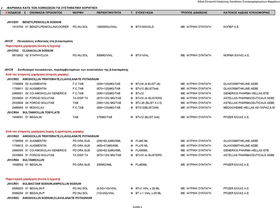Select the strength '1000000IU/VIAL'
The height and width of the screenshot is (208, 280).
point(107,27)
